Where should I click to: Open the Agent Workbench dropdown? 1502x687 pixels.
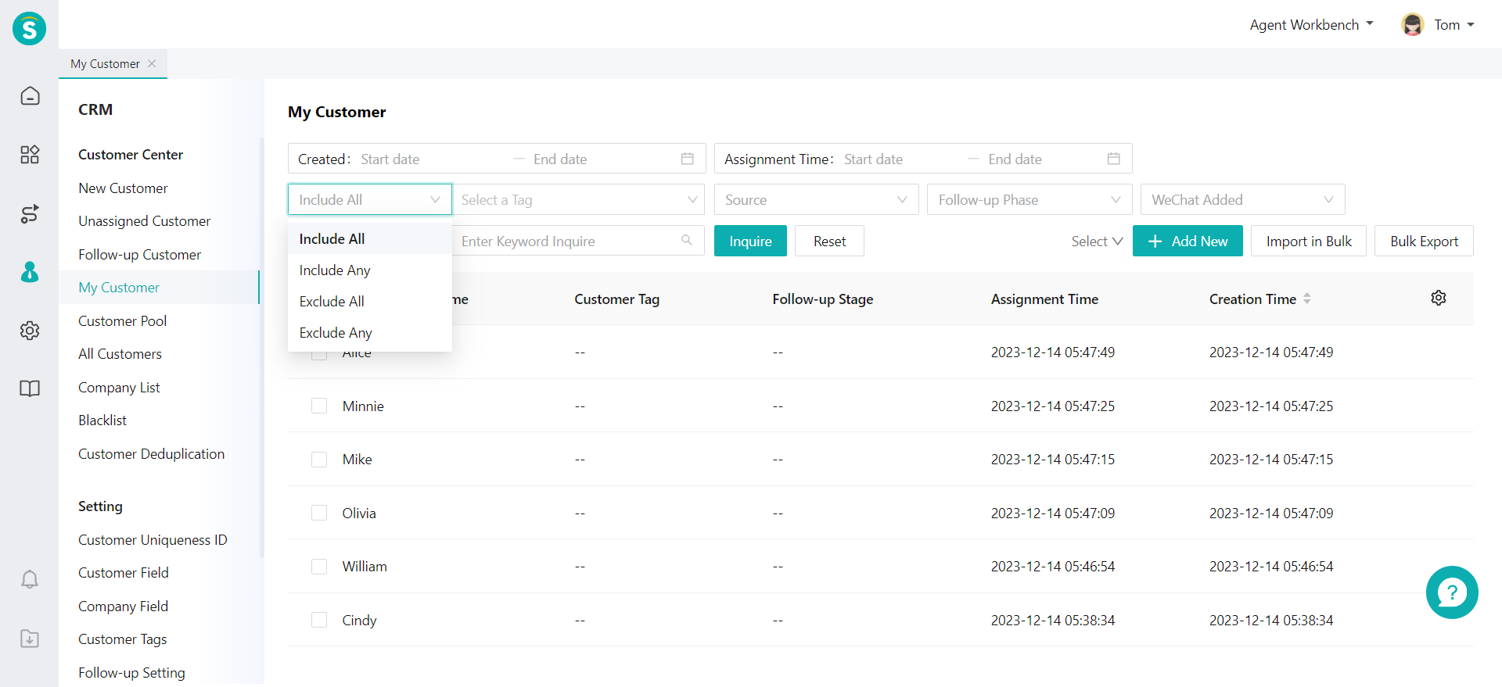[x=1312, y=25]
